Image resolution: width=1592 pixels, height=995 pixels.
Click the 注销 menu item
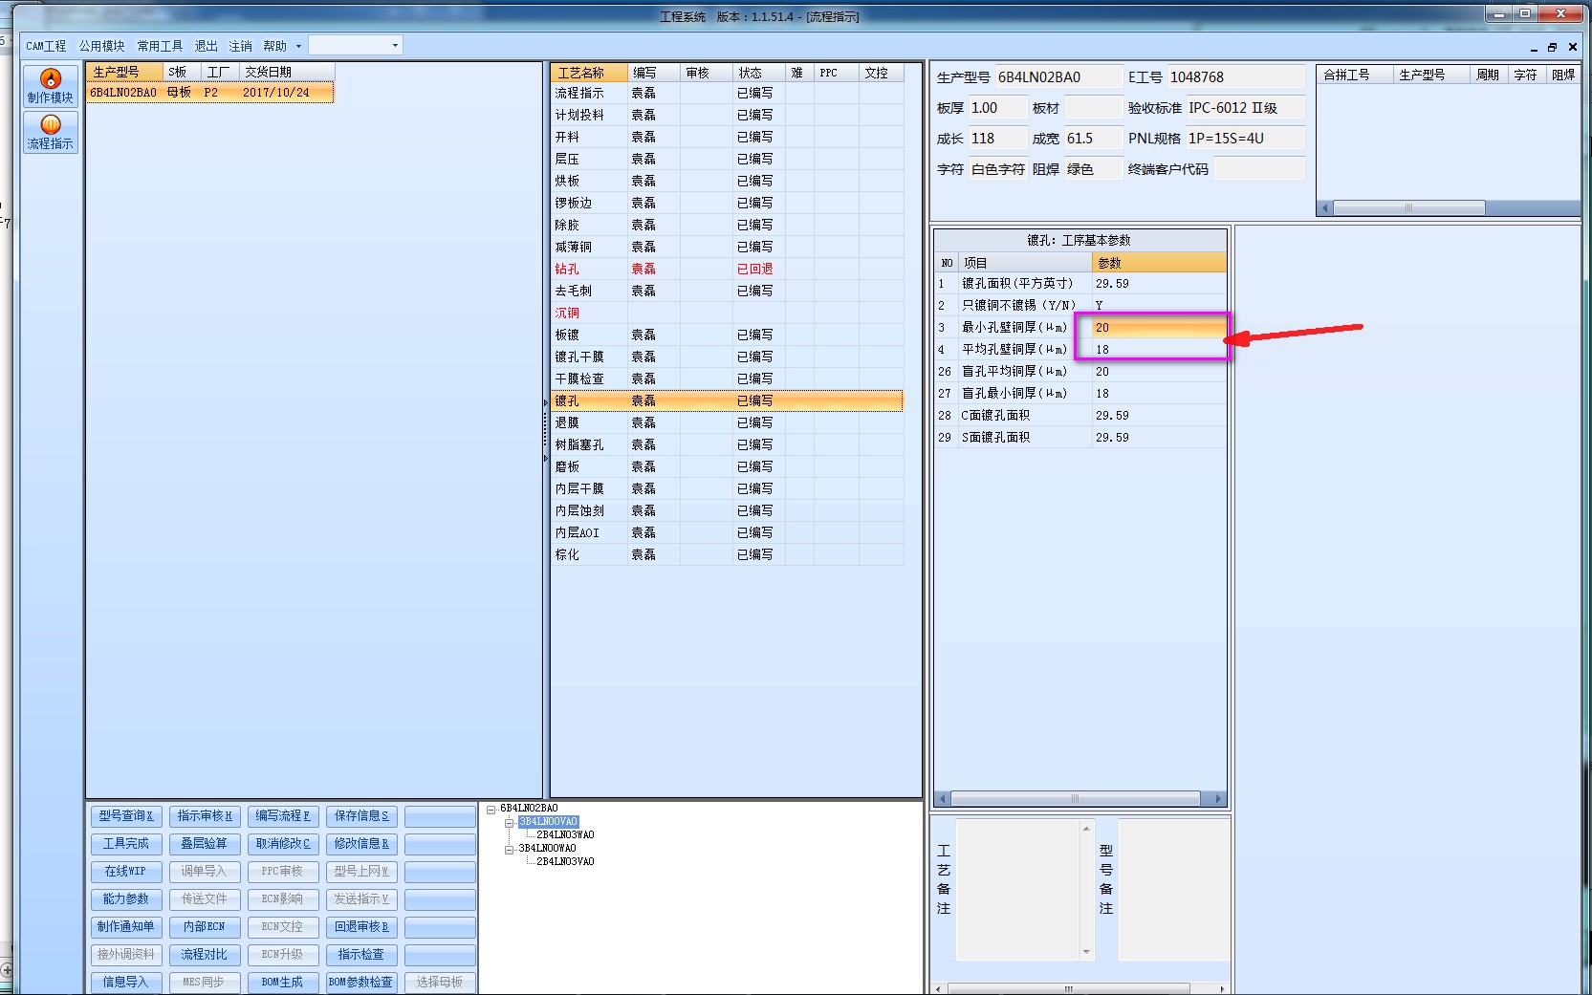(x=241, y=46)
